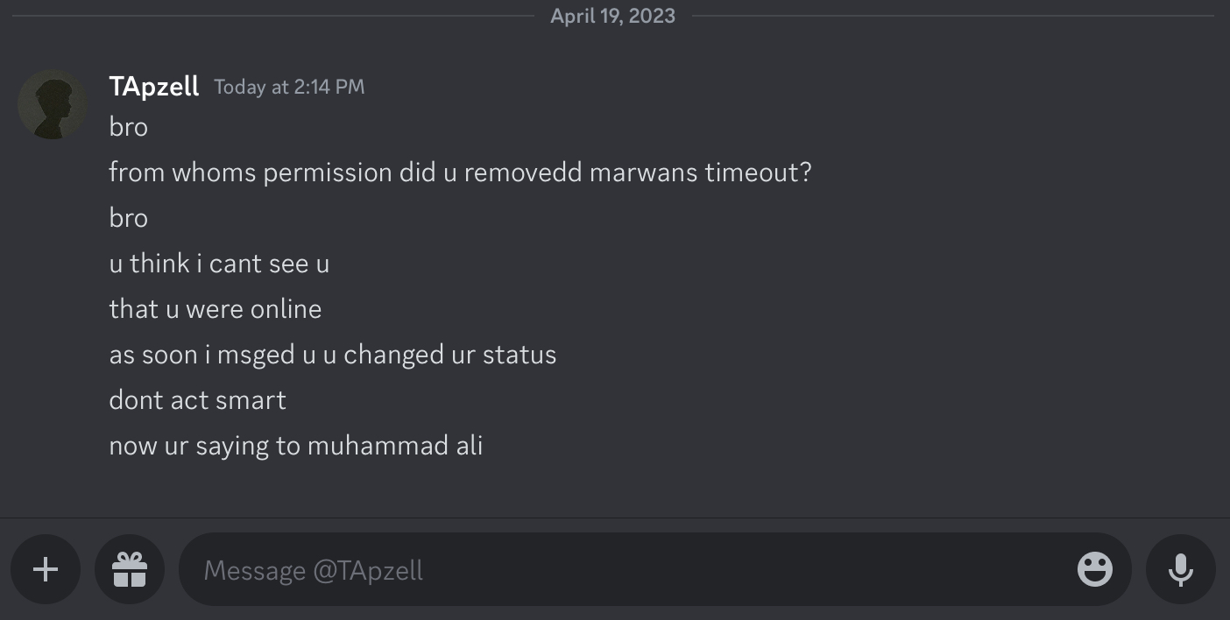Select the message 'u think i cant see u'
Screen dimensions: 1230x620
pos(219,263)
